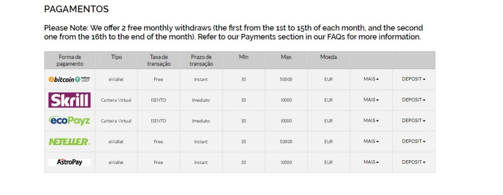503x195 pixels.
Task: Click DEPOSIT in the Skrill row
Action: 414,100
